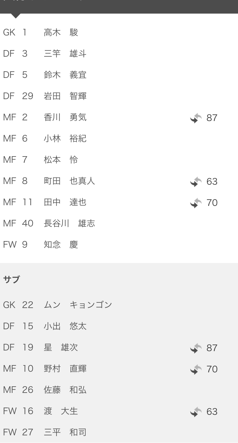Select goalkeeper 高木 駿
This screenshot has width=238, height=443.
point(61,32)
